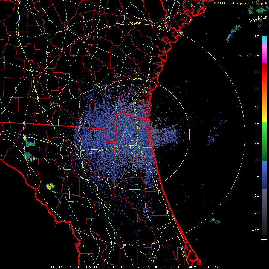
Task: Click the 60 dBZ scale value
Action: 257,72
